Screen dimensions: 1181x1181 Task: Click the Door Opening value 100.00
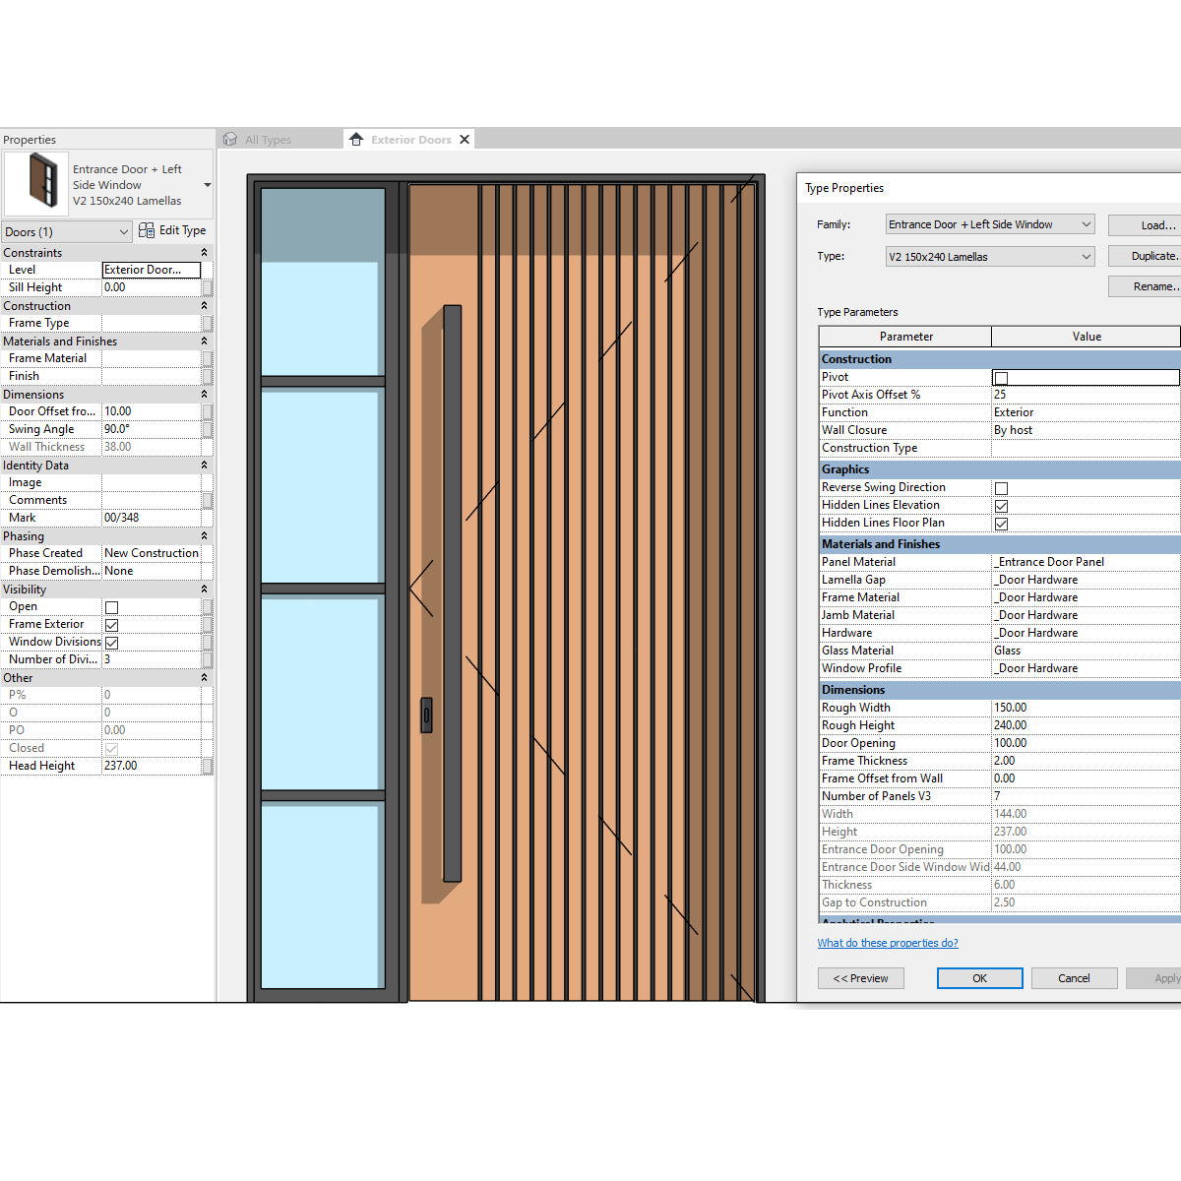pyautogui.click(x=1086, y=743)
